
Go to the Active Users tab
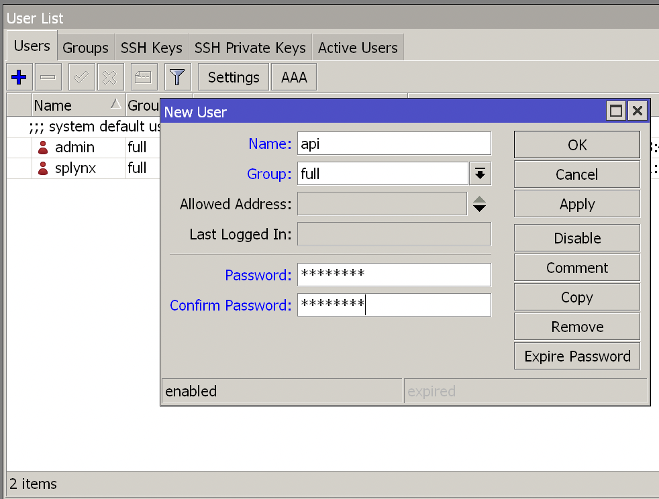[358, 48]
